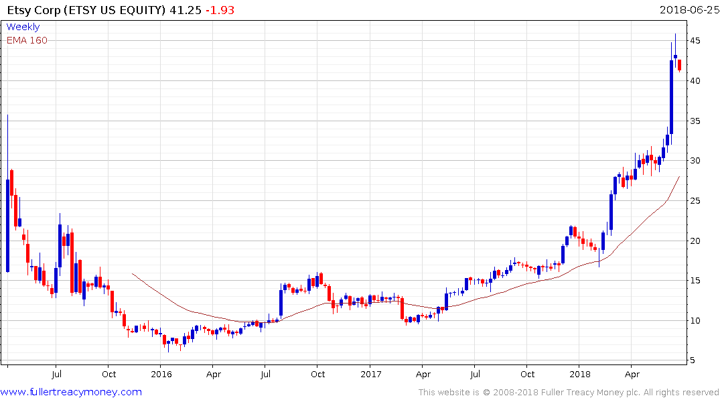The height and width of the screenshot is (402, 720).
Task: Click the 15 price axis label
Action: click(695, 281)
